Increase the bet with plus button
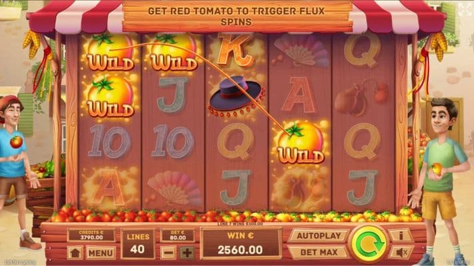The image size is (474, 266). click(x=187, y=253)
